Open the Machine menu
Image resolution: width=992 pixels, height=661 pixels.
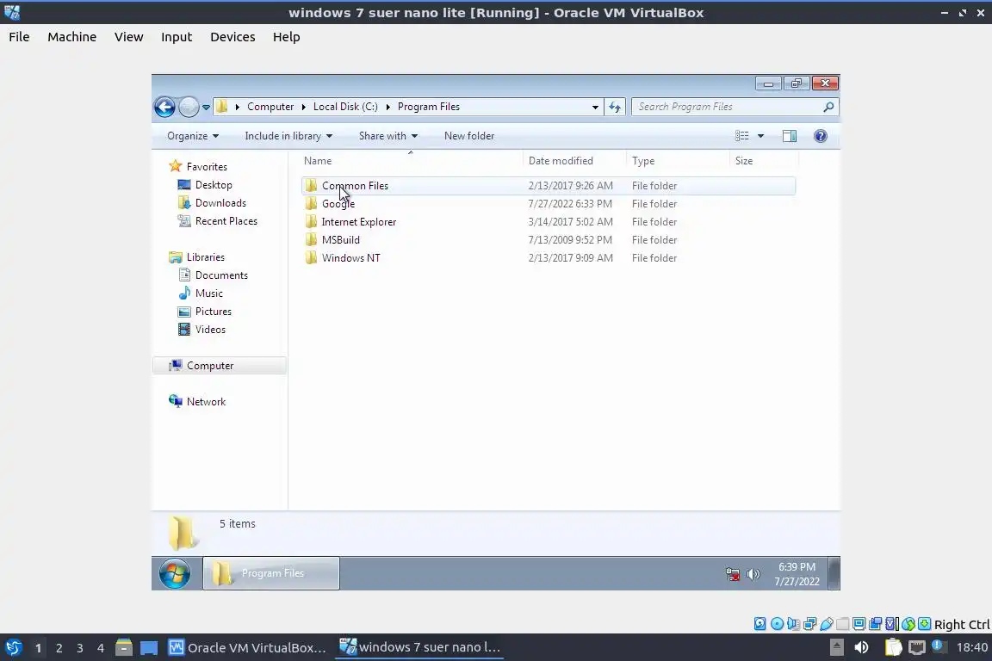point(71,37)
